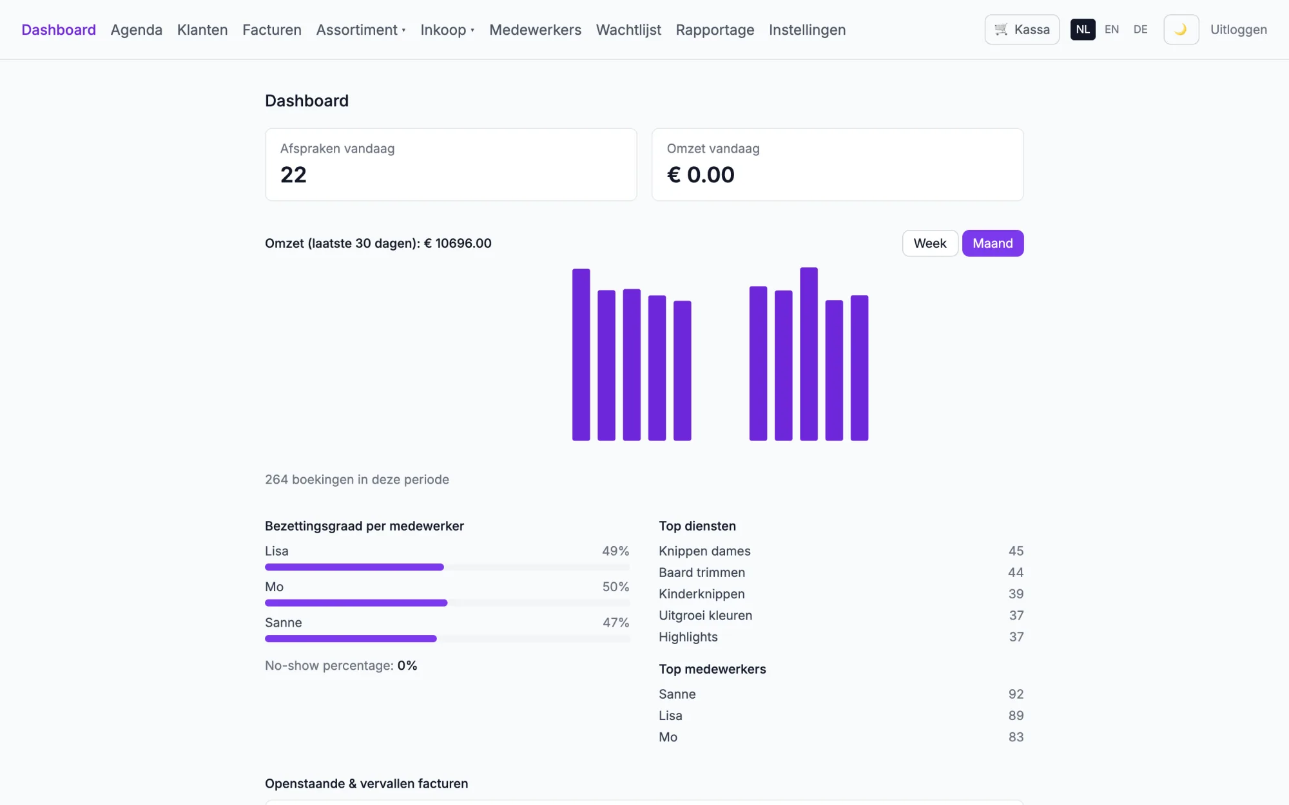The width and height of the screenshot is (1289, 805).
Task: Click the Omzet vandaag card
Action: [x=837, y=164]
